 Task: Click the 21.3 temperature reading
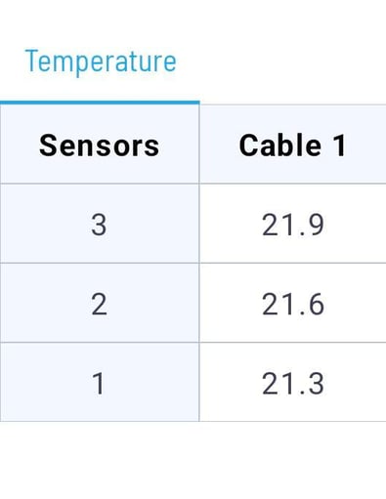tap(292, 382)
